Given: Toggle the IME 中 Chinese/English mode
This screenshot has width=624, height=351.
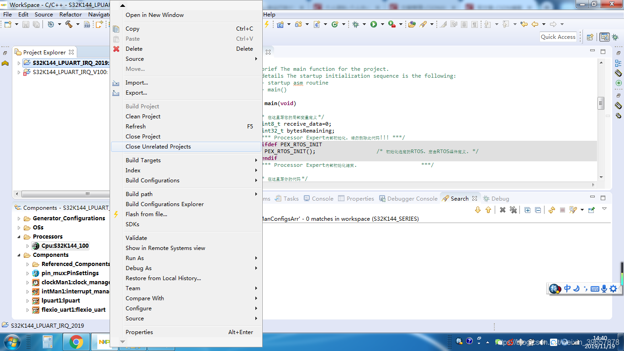Looking at the screenshot, I should point(567,288).
